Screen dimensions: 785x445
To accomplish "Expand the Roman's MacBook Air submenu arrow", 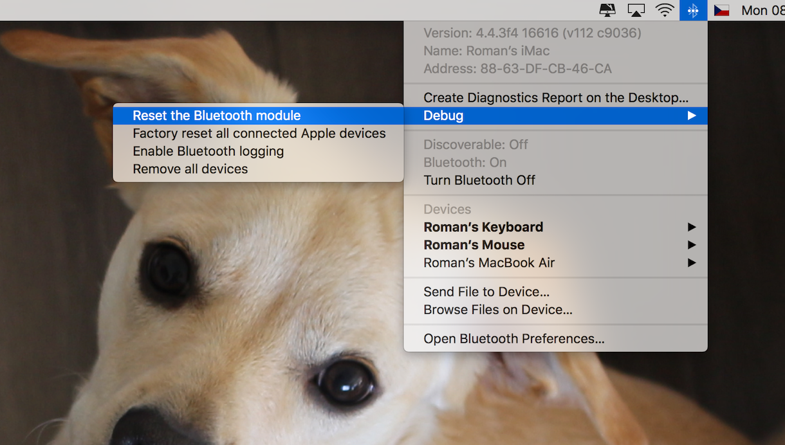I will (x=692, y=263).
